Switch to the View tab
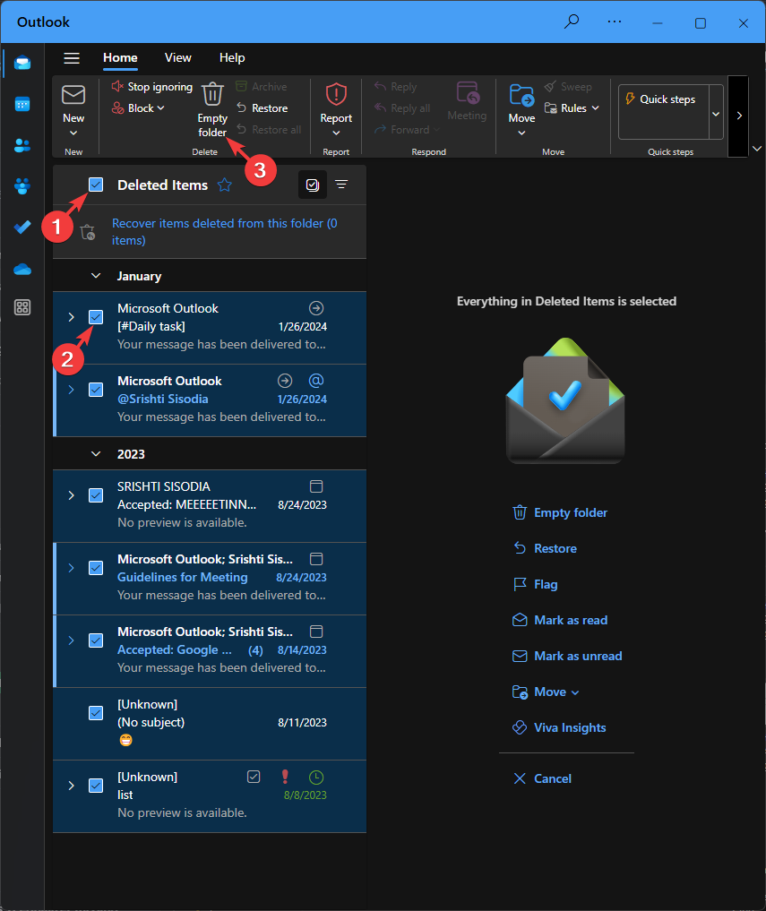This screenshot has width=766, height=911. point(178,57)
